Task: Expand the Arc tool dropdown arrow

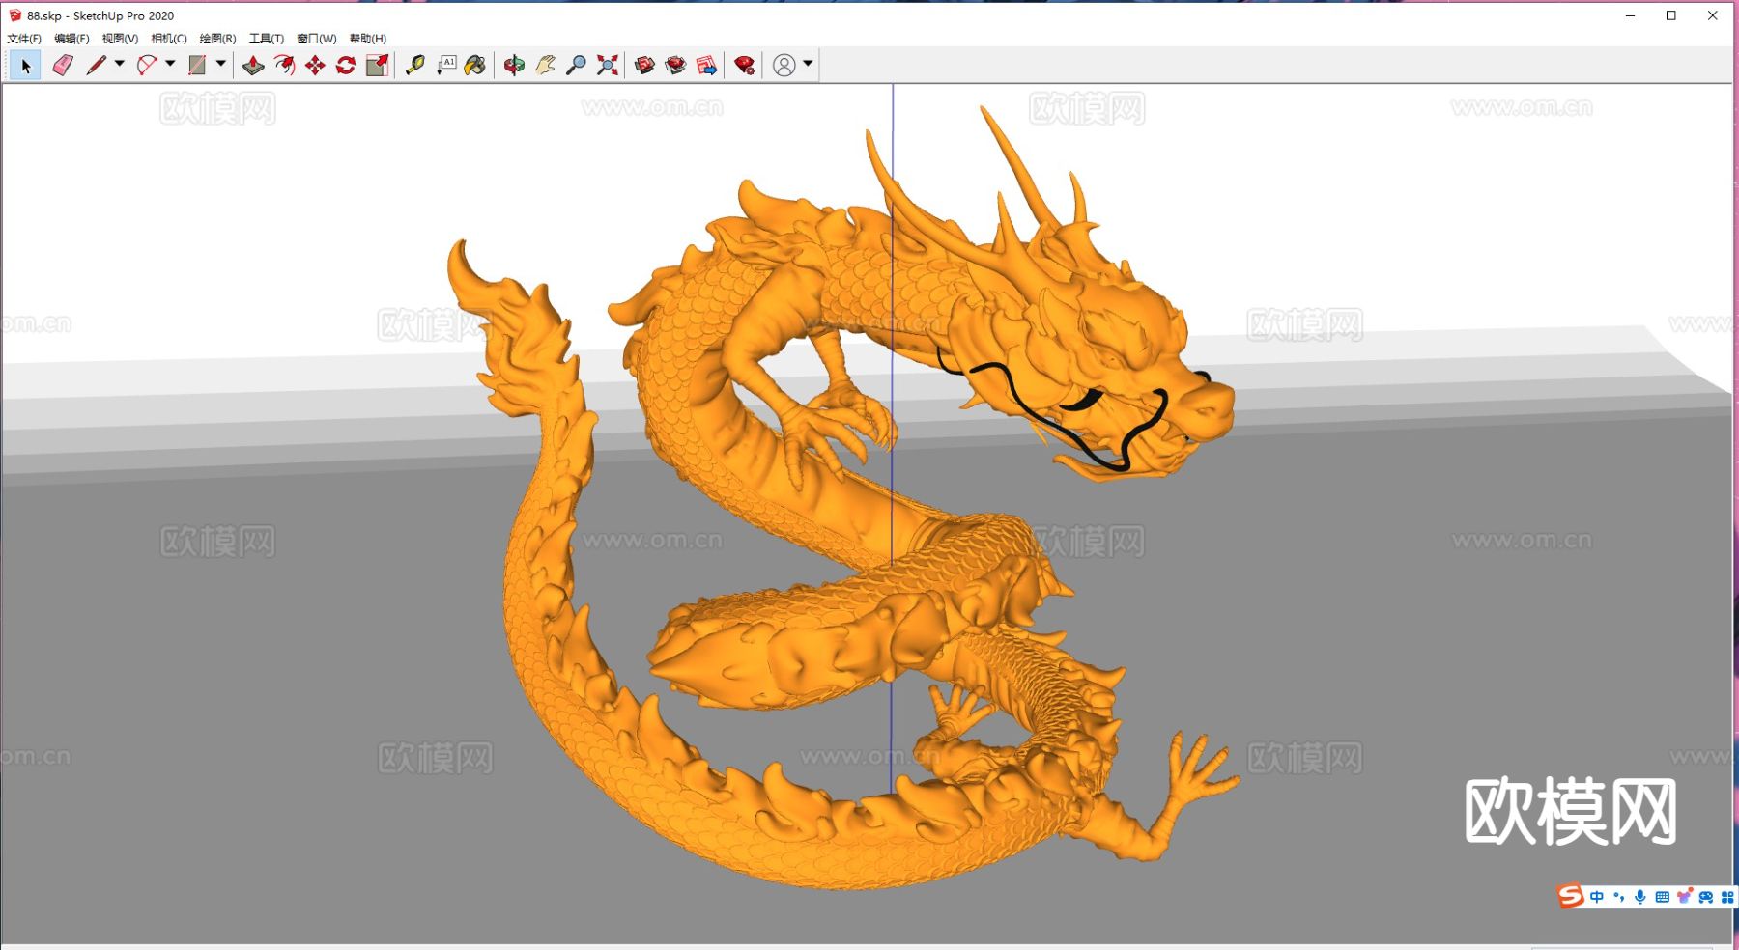Action: 170,64
